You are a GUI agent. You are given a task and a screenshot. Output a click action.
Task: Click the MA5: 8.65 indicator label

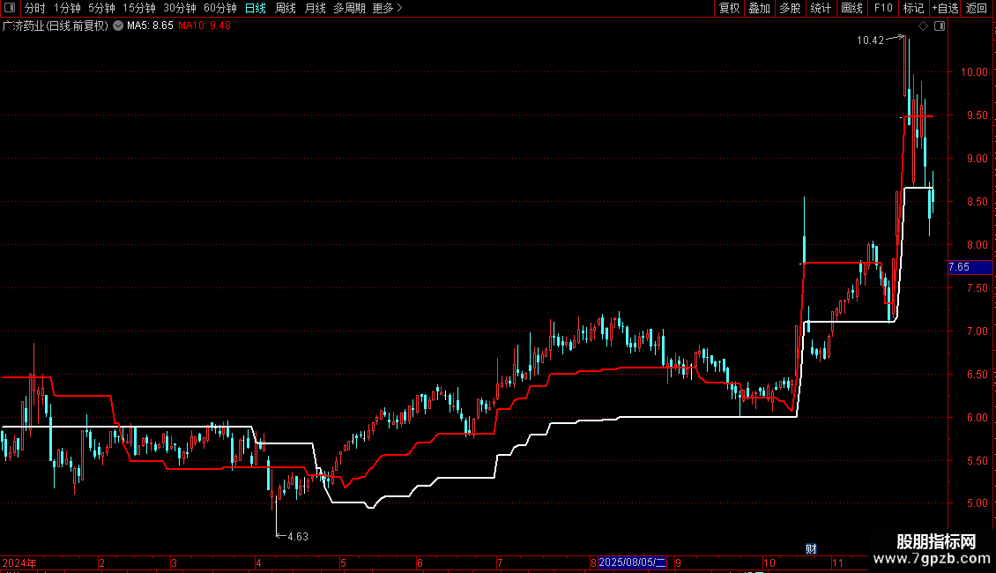[x=150, y=26]
